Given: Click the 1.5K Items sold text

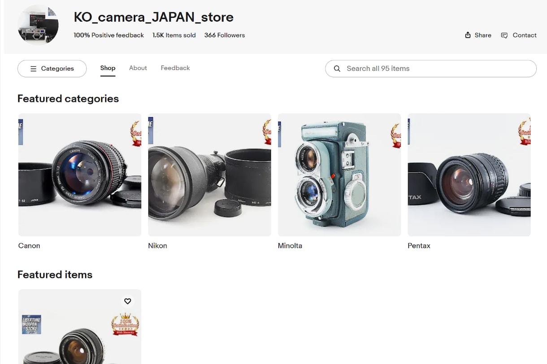Looking at the screenshot, I should pyautogui.click(x=174, y=35).
